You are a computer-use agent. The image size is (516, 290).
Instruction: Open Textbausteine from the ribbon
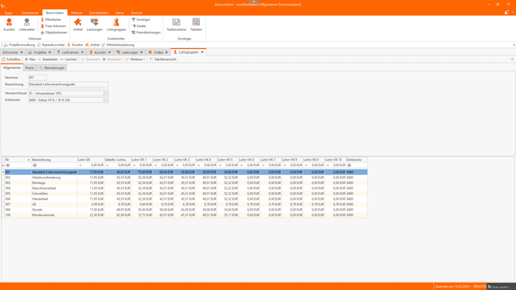[x=176, y=24]
